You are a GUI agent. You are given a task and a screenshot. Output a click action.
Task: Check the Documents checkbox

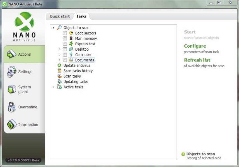(x=65, y=60)
